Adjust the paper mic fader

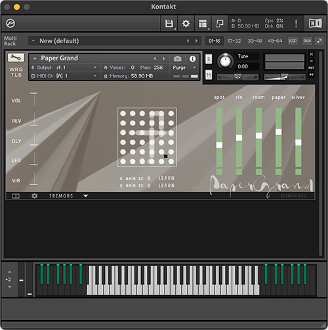point(279,132)
